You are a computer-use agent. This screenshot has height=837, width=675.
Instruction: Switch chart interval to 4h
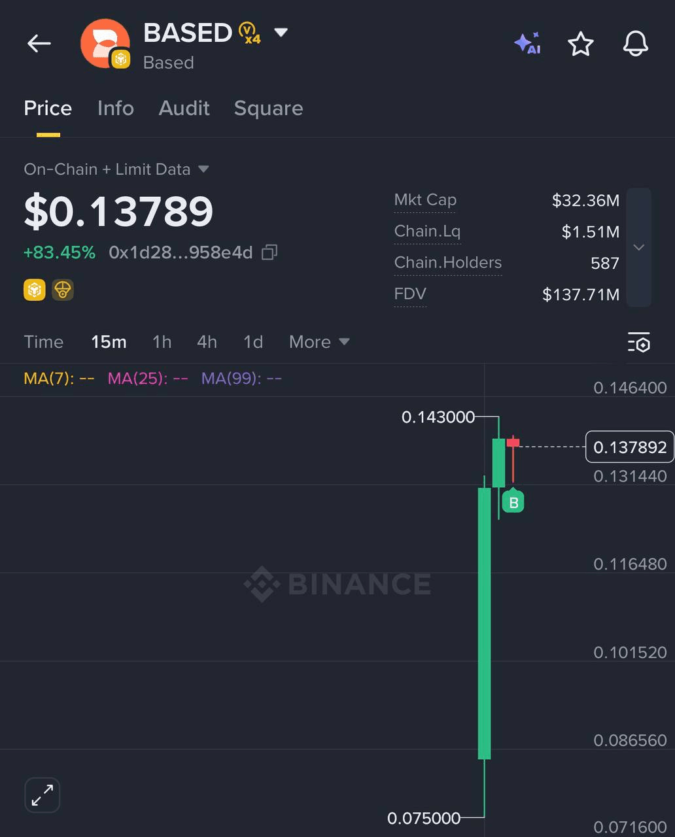(207, 342)
